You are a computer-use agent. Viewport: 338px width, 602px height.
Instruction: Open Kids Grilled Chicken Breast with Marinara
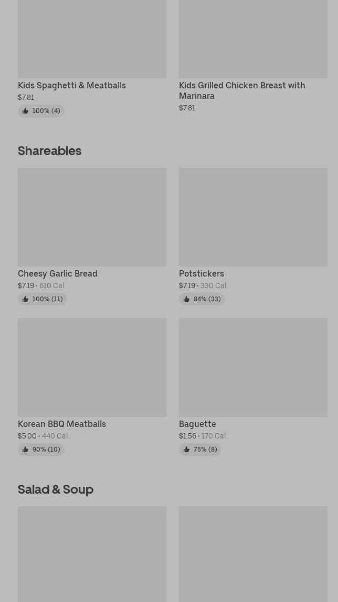pyautogui.click(x=242, y=90)
